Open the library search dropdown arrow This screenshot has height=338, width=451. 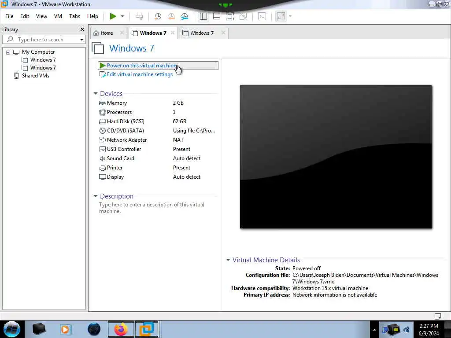[81, 40]
